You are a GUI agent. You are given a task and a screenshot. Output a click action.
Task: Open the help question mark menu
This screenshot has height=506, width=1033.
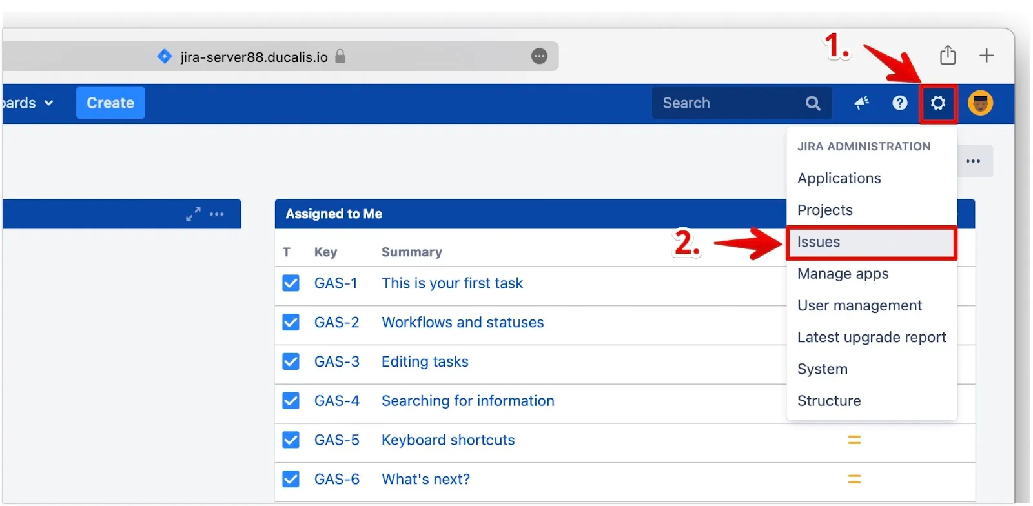899,103
